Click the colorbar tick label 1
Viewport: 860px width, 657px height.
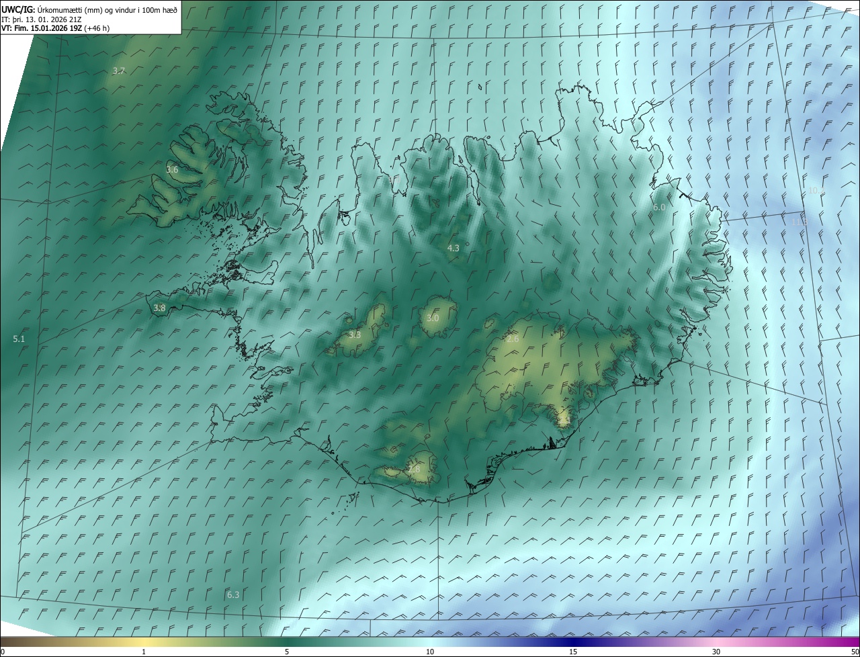(144, 652)
